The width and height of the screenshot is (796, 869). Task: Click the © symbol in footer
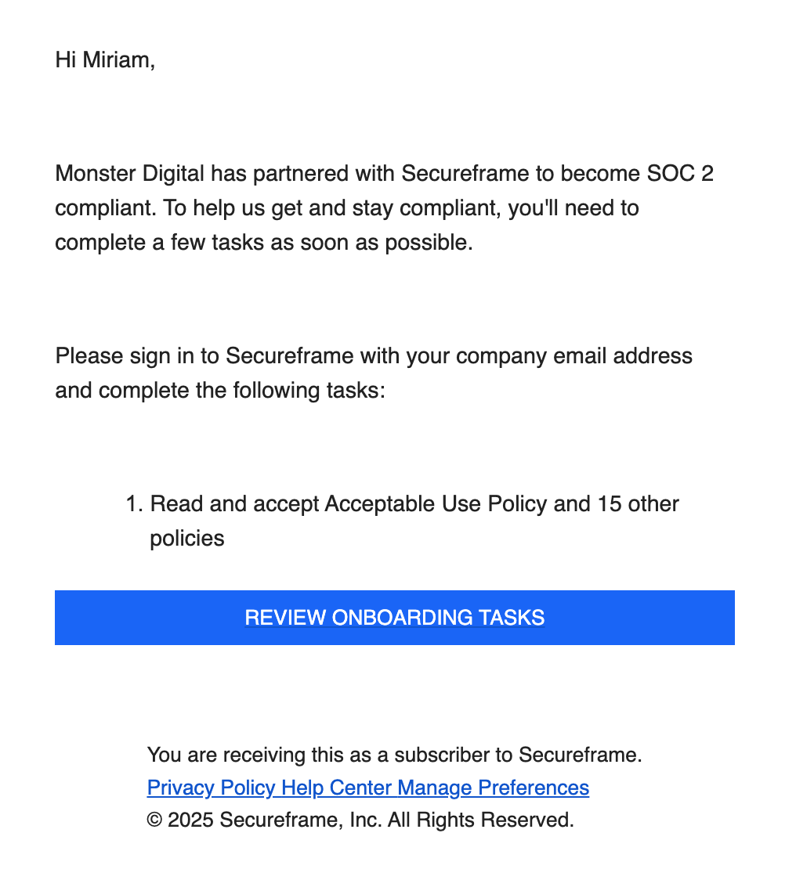pyautogui.click(x=155, y=820)
